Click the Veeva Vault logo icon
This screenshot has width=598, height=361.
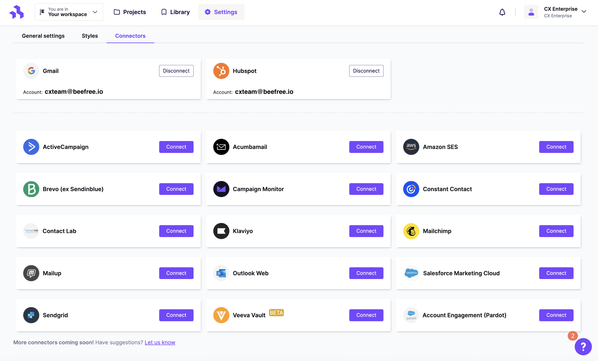pos(221,315)
